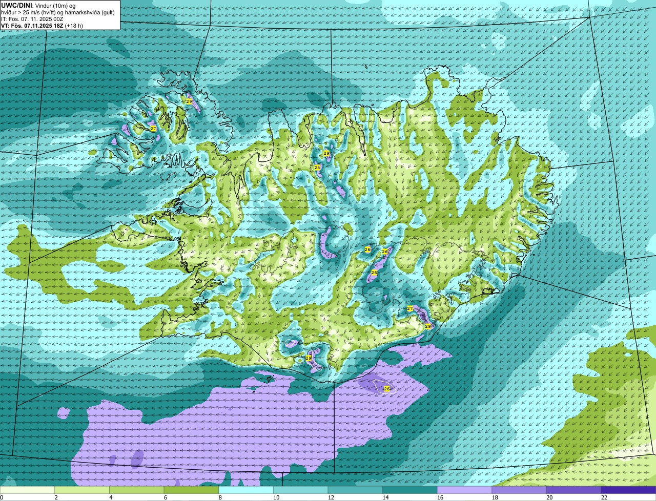Click the '29' gust marker near the south coast glaciers
The height and width of the screenshot is (501, 656).
pyautogui.click(x=309, y=358)
